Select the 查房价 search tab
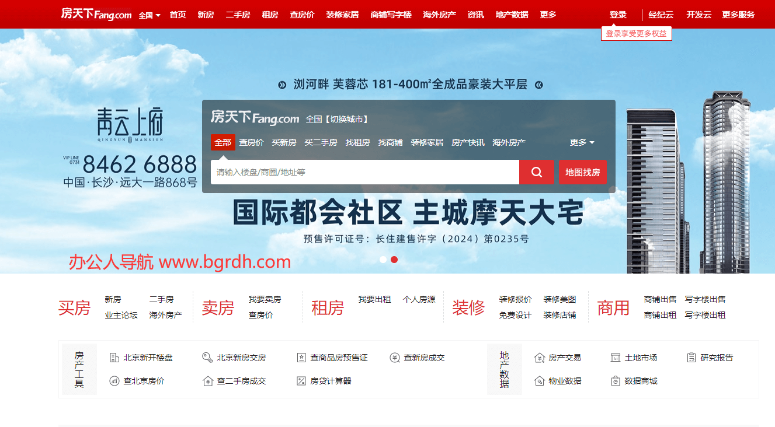Viewport: 775px width, 427px height. click(x=251, y=142)
